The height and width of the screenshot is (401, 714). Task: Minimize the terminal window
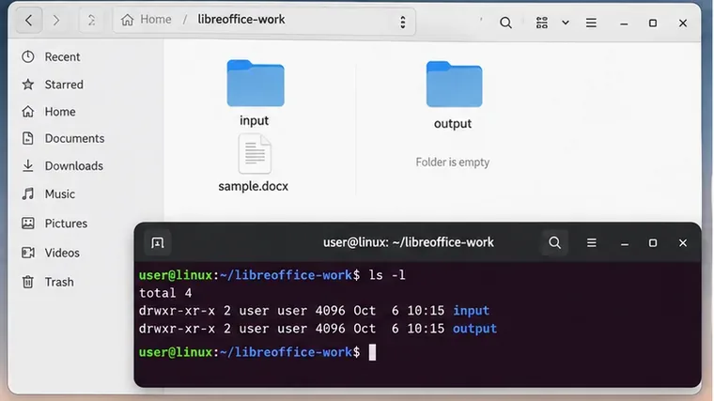[x=625, y=244]
